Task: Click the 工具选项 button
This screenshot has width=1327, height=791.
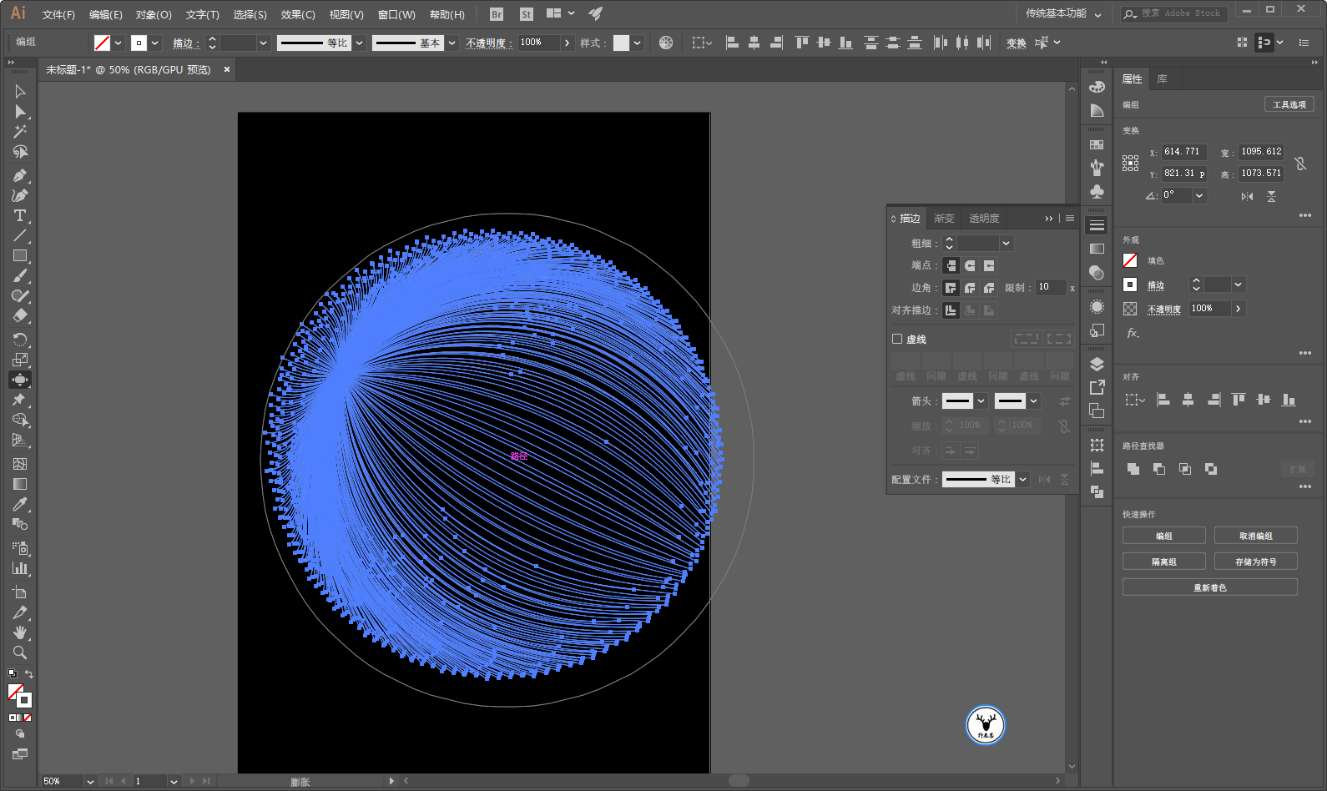Action: point(1289,104)
